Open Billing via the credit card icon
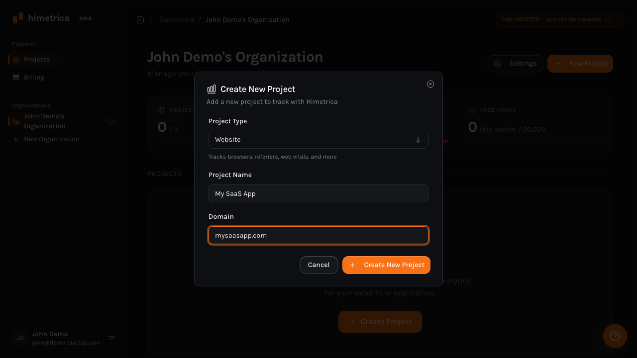This screenshot has width=637, height=358. 16,77
